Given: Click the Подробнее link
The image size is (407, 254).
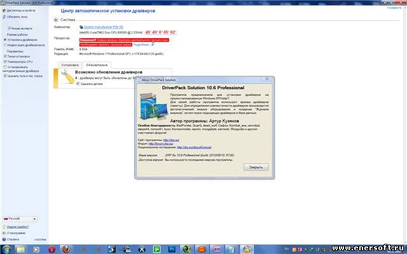Looking at the screenshot, I should coord(141,44).
